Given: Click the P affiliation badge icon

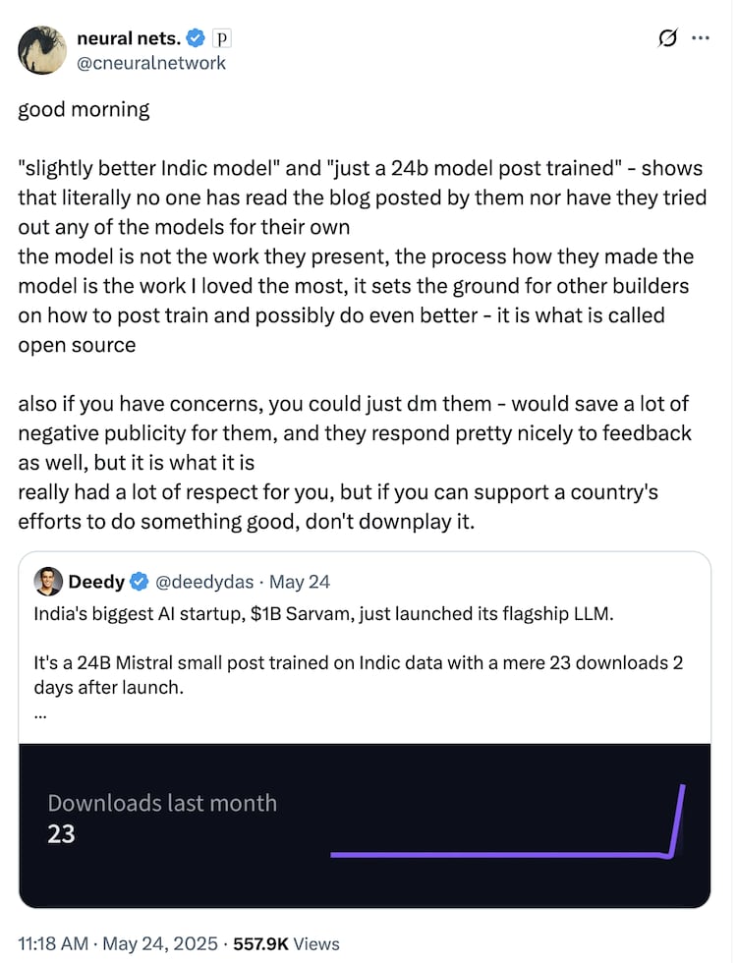Looking at the screenshot, I should click(x=222, y=38).
